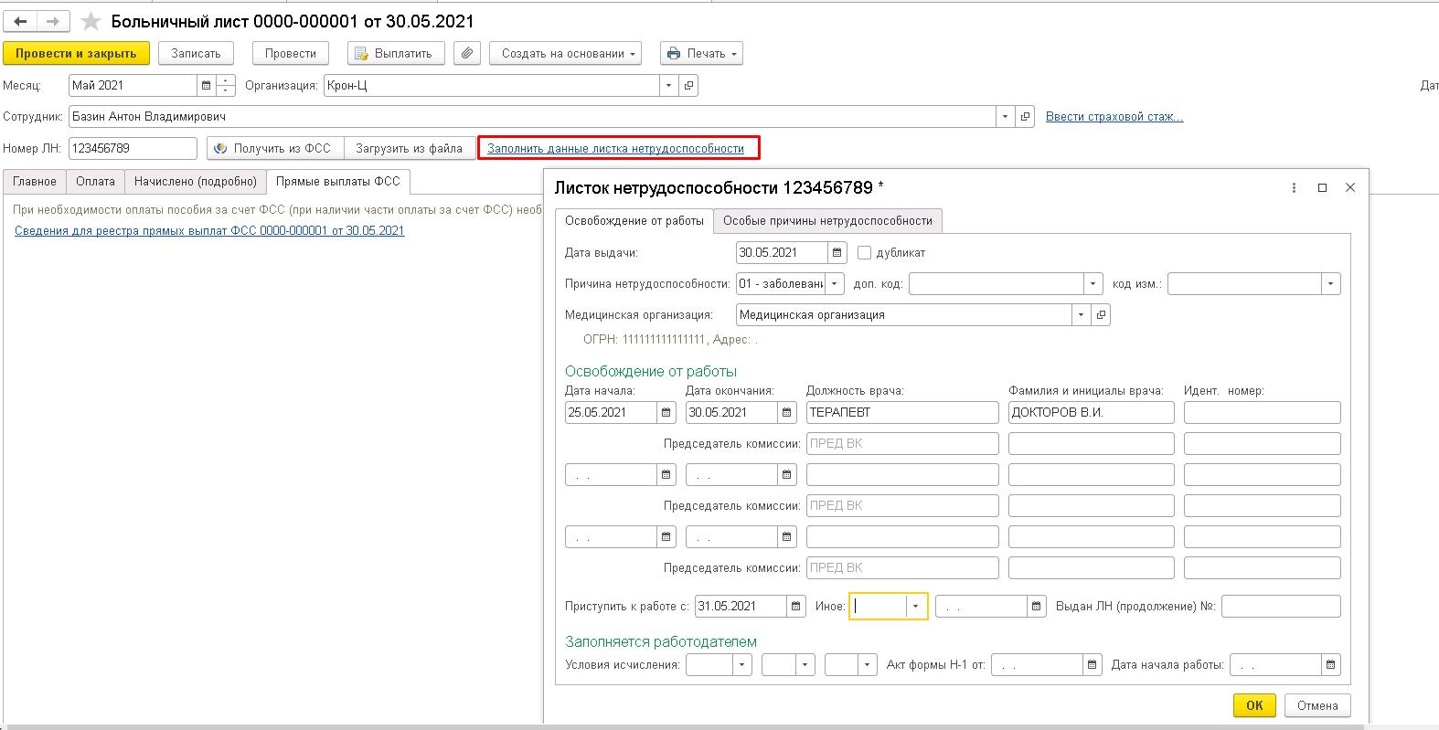1439x730 pixels.
Task: Click the Провести button
Action: coord(290,53)
